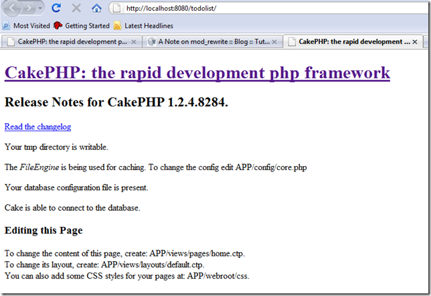Click the Editing this Page heading

pos(44,230)
